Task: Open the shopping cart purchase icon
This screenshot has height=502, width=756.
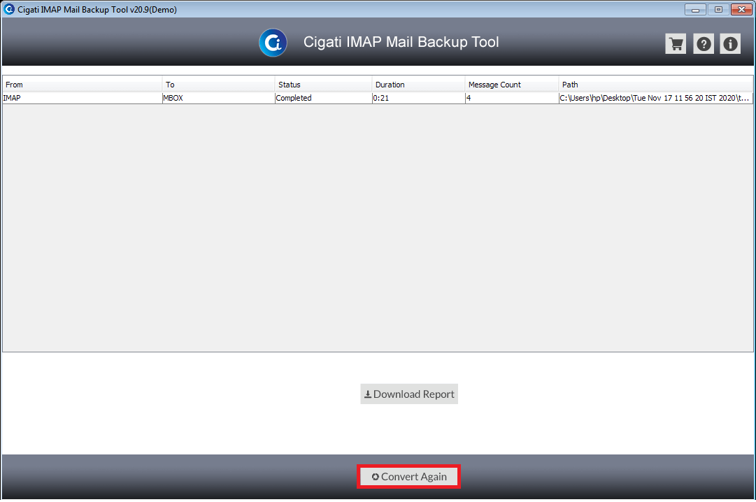Action: (x=676, y=44)
